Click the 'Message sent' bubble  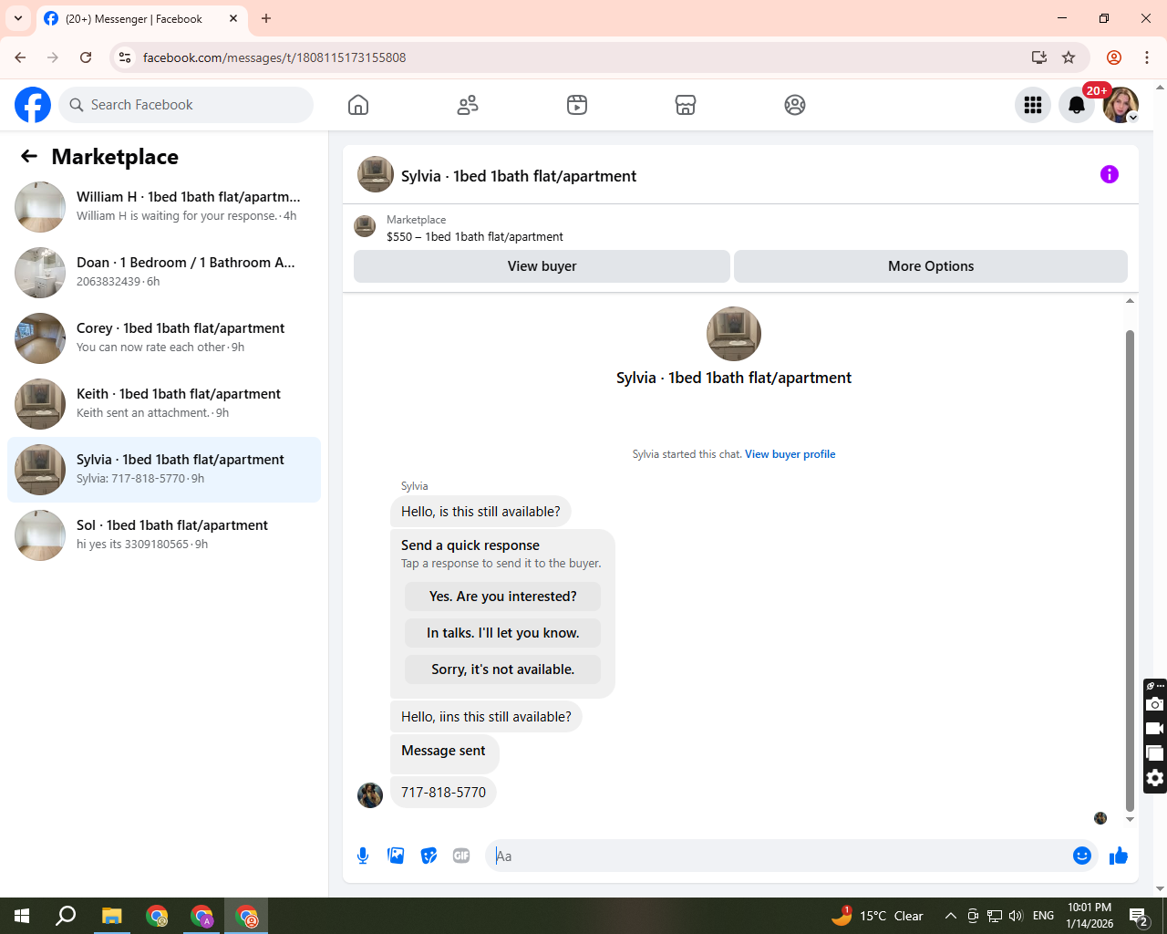coord(444,753)
